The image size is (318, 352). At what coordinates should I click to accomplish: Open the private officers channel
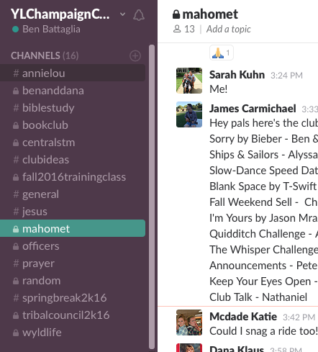tap(73, 246)
